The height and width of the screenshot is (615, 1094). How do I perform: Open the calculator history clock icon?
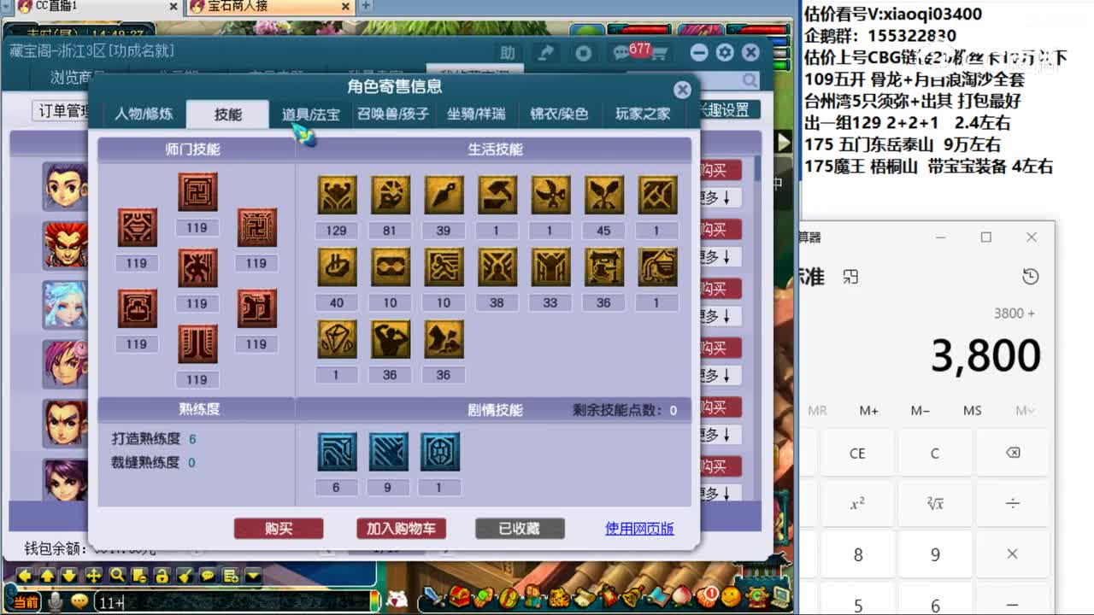1030,276
